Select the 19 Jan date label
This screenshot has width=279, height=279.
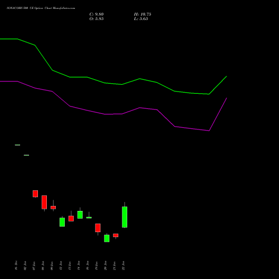point(97,266)
